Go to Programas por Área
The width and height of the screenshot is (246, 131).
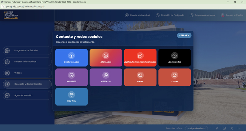point(202,15)
